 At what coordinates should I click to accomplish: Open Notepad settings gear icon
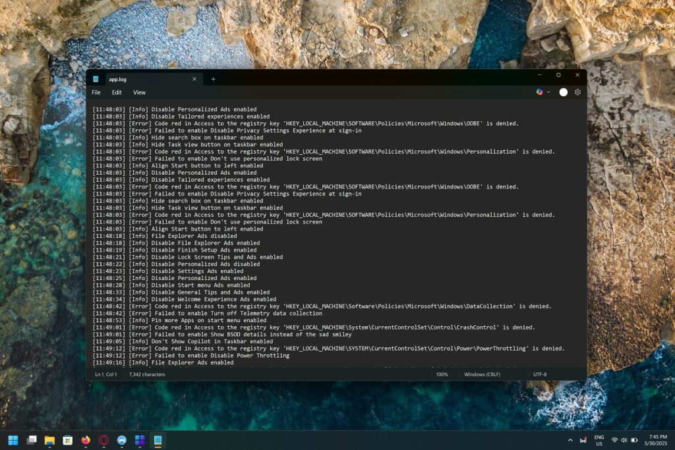tap(577, 92)
